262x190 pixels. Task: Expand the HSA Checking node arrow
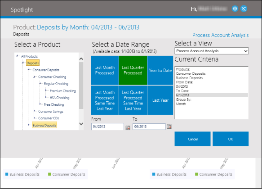click(46, 97)
